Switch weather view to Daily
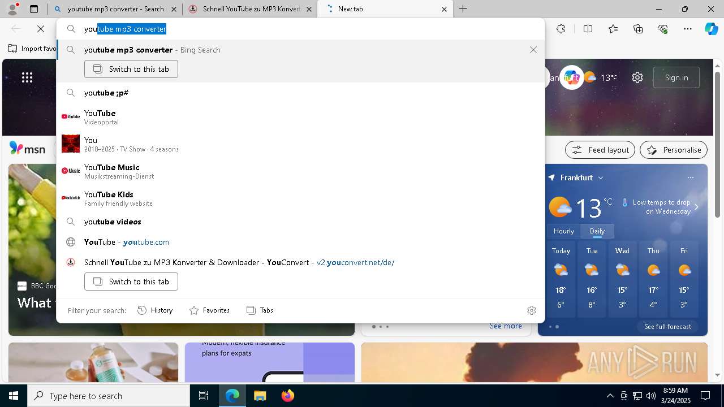 click(x=597, y=231)
